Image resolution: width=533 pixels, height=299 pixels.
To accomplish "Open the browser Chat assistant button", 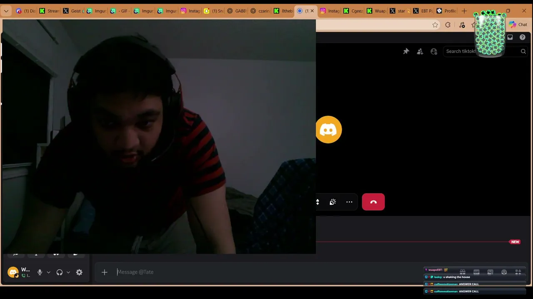I will (518, 25).
